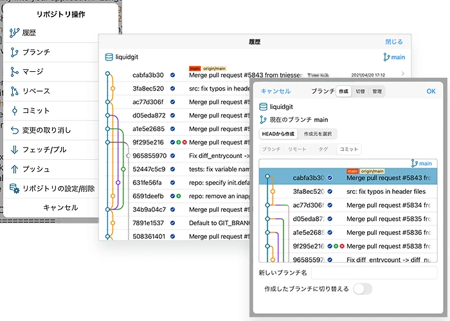
Task: Click red failed status icon on 9f295e216 in history
Action: 184,142
